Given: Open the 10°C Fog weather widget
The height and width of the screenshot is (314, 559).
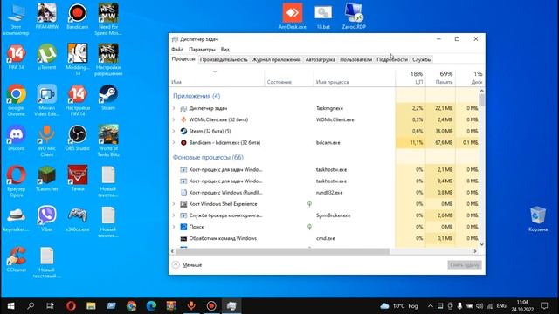Looking at the screenshot, I should point(399,306).
